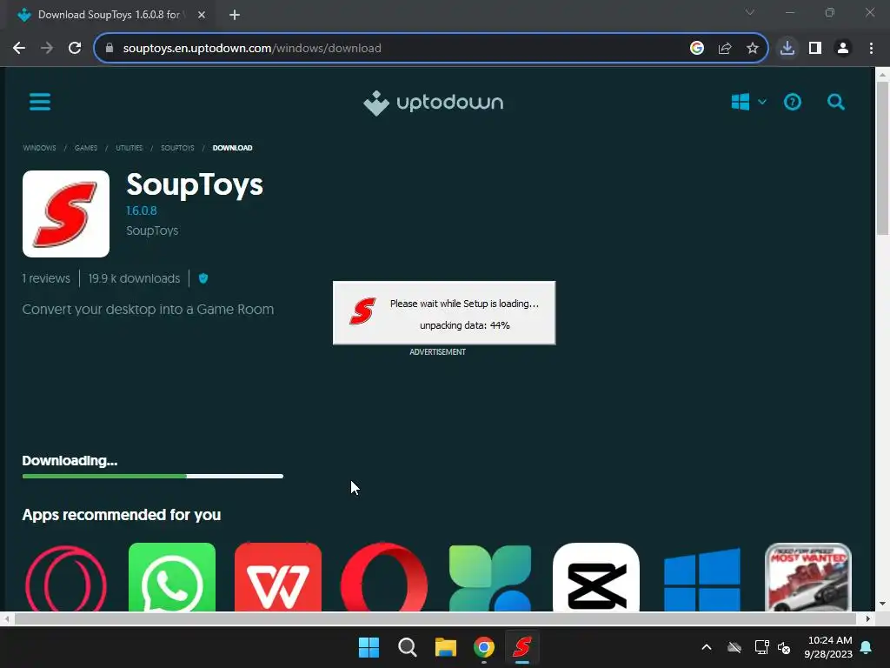Open File Explorer from taskbar
The width and height of the screenshot is (890, 668).
[x=446, y=647]
